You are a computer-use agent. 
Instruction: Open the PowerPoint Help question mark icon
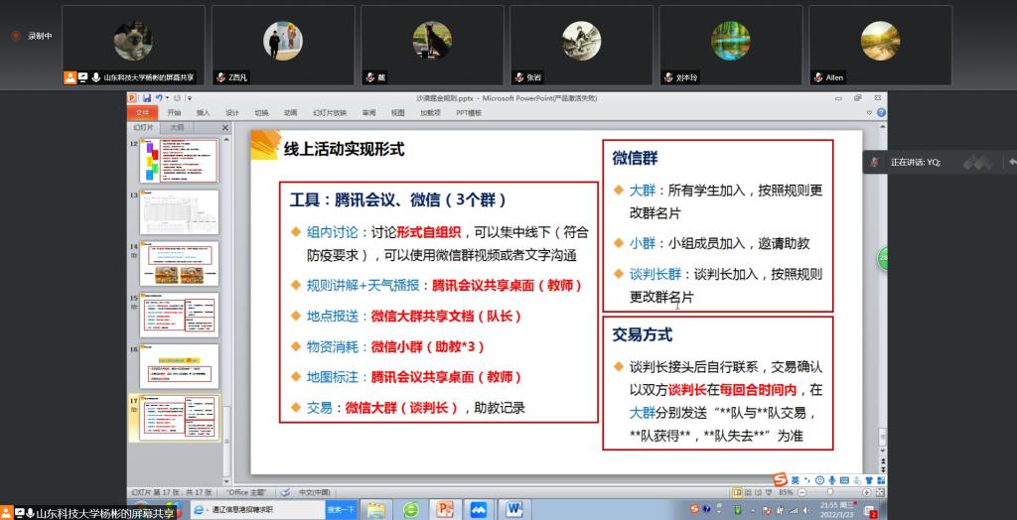881,113
